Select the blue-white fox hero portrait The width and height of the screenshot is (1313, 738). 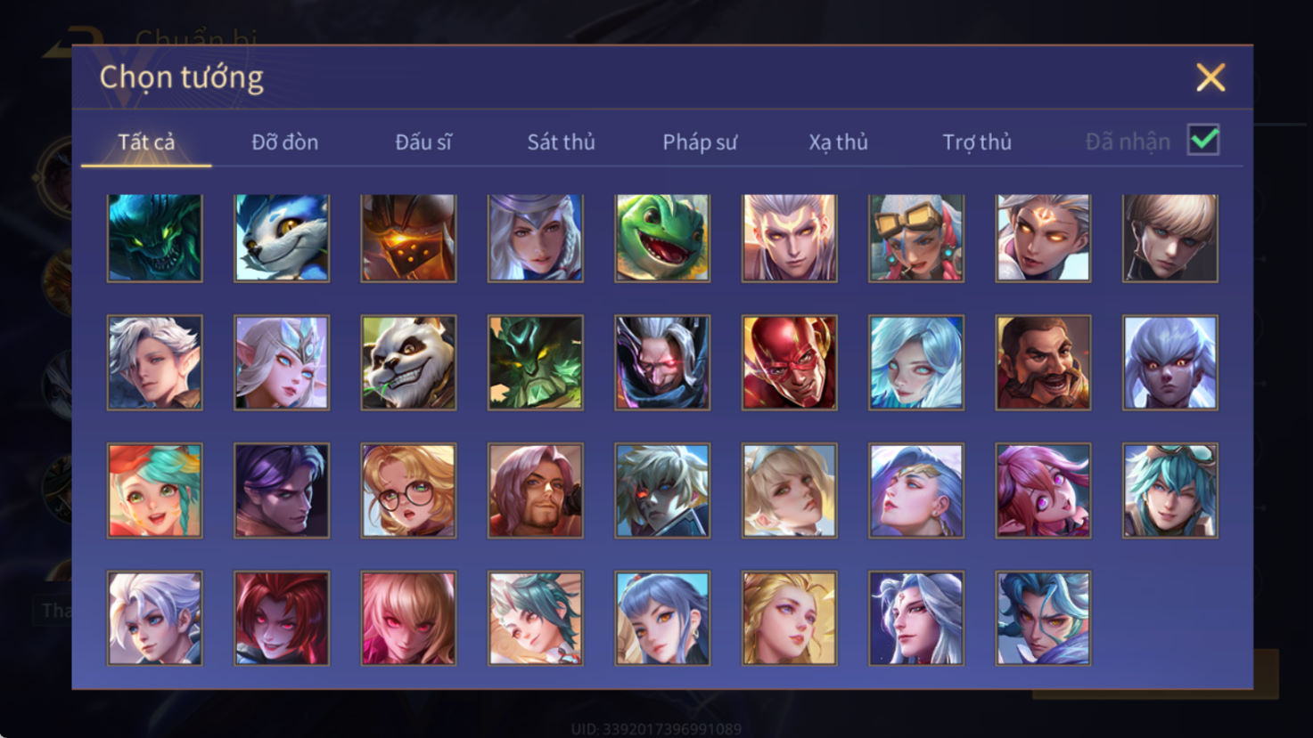(x=282, y=238)
